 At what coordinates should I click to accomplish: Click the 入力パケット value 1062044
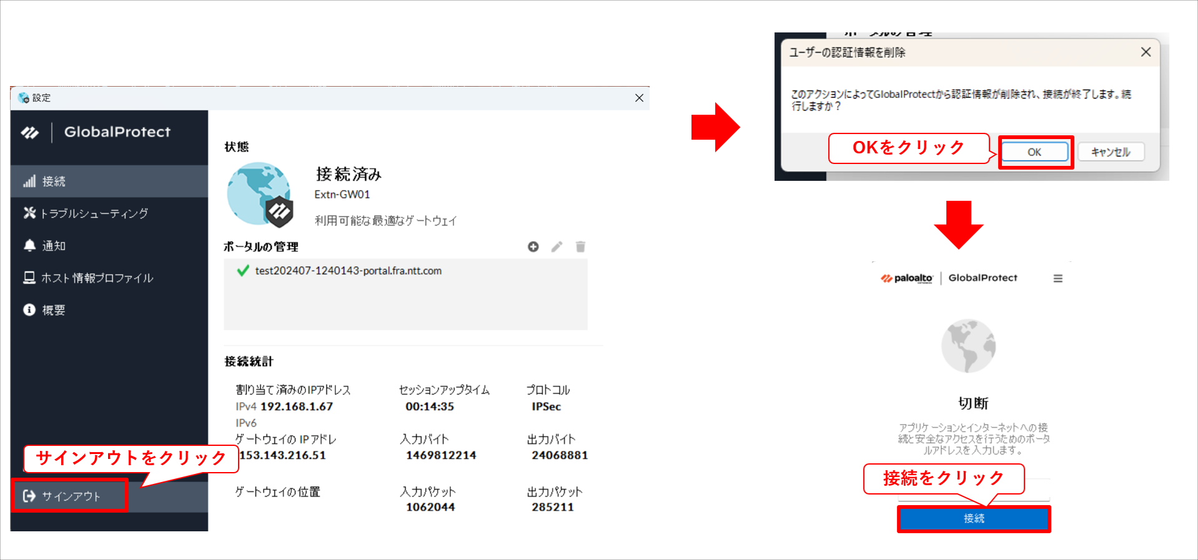click(430, 507)
